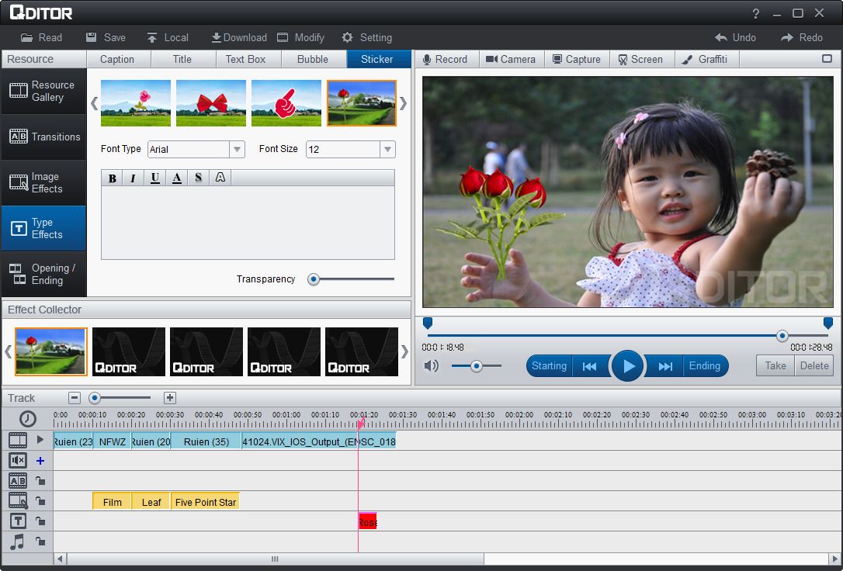This screenshot has height=571, width=843.
Task: Start a Screen recording
Action: (x=642, y=58)
